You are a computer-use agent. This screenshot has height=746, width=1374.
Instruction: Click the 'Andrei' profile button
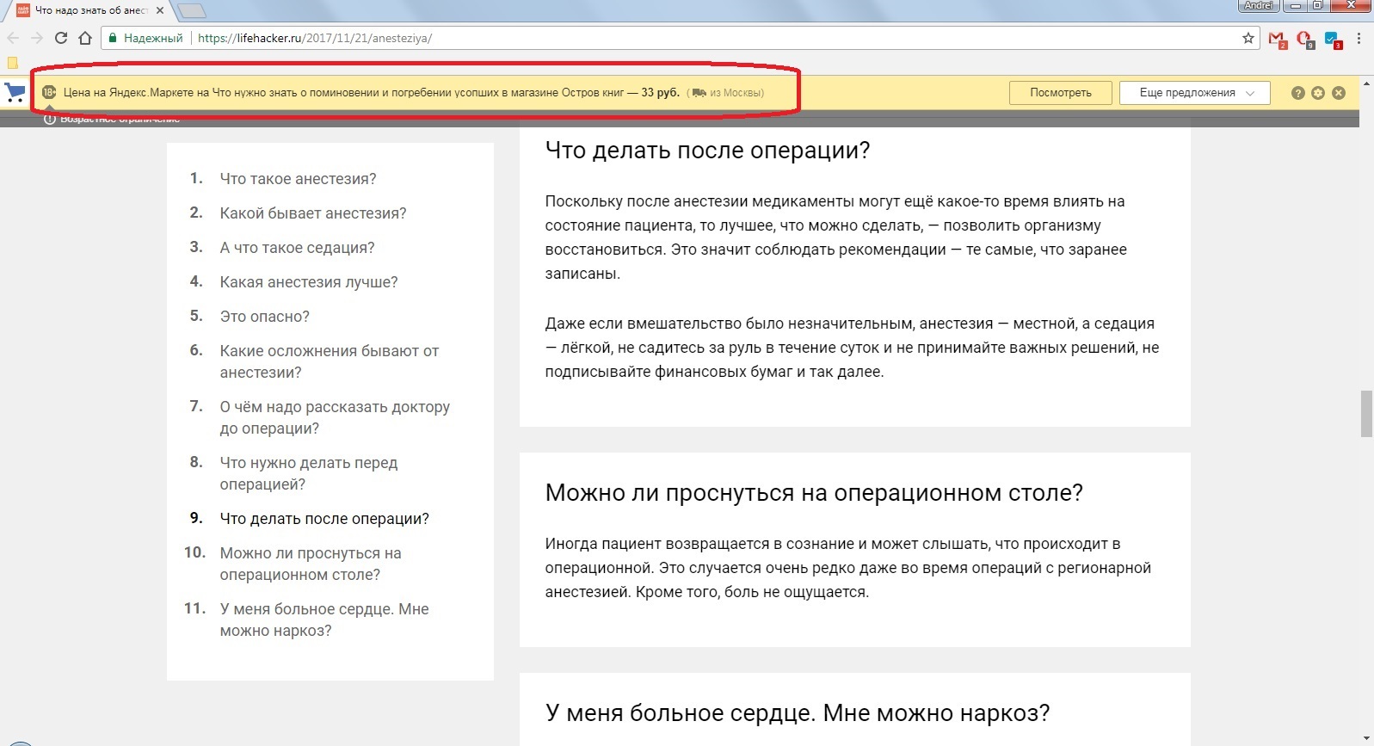1259,5
